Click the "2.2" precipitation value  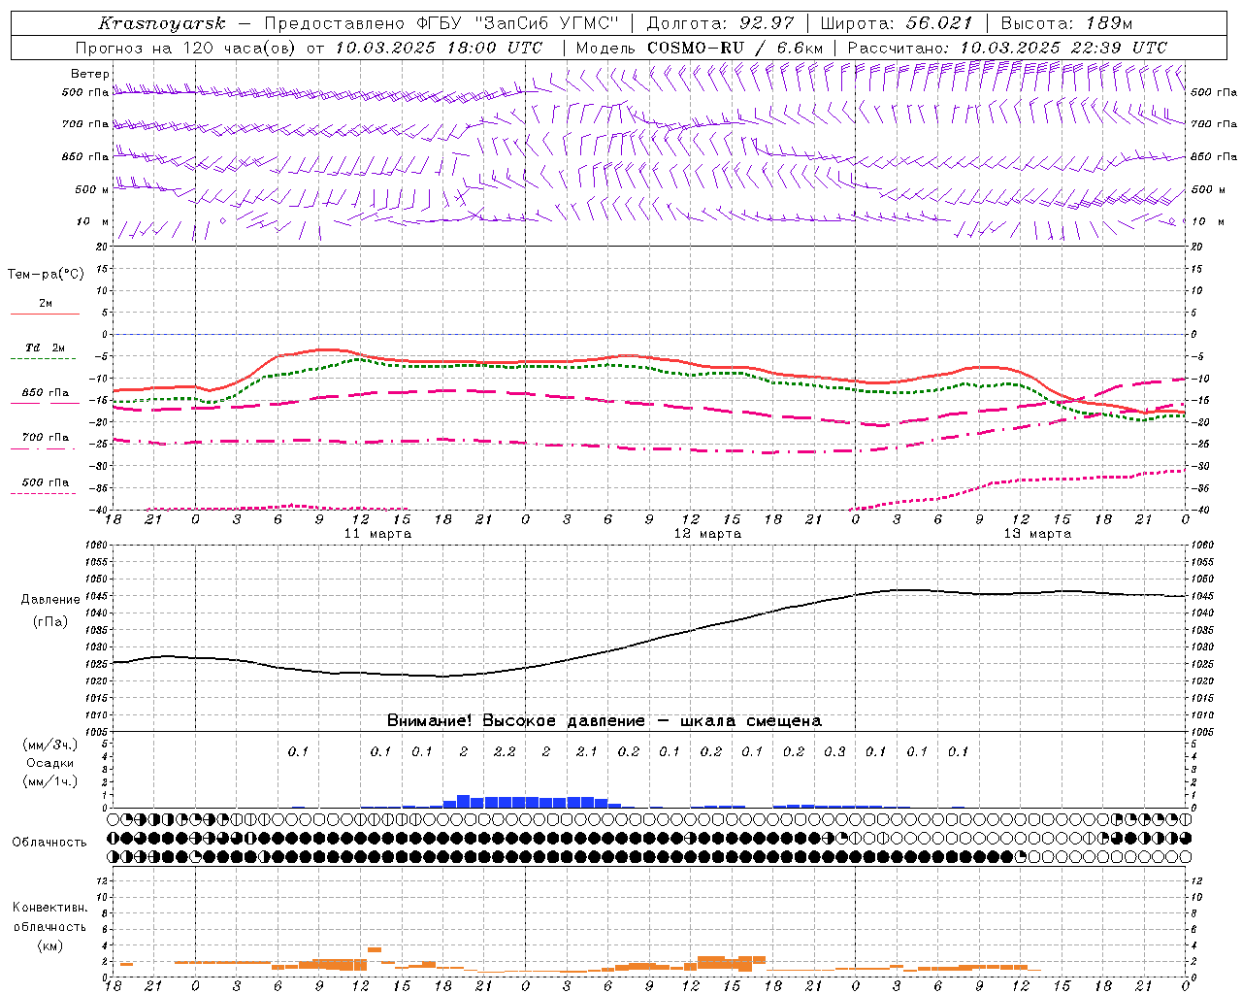point(505,751)
